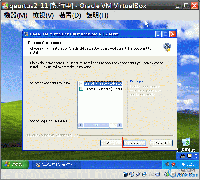
Task: Open the 機器(M) menu
Action: (15, 15)
